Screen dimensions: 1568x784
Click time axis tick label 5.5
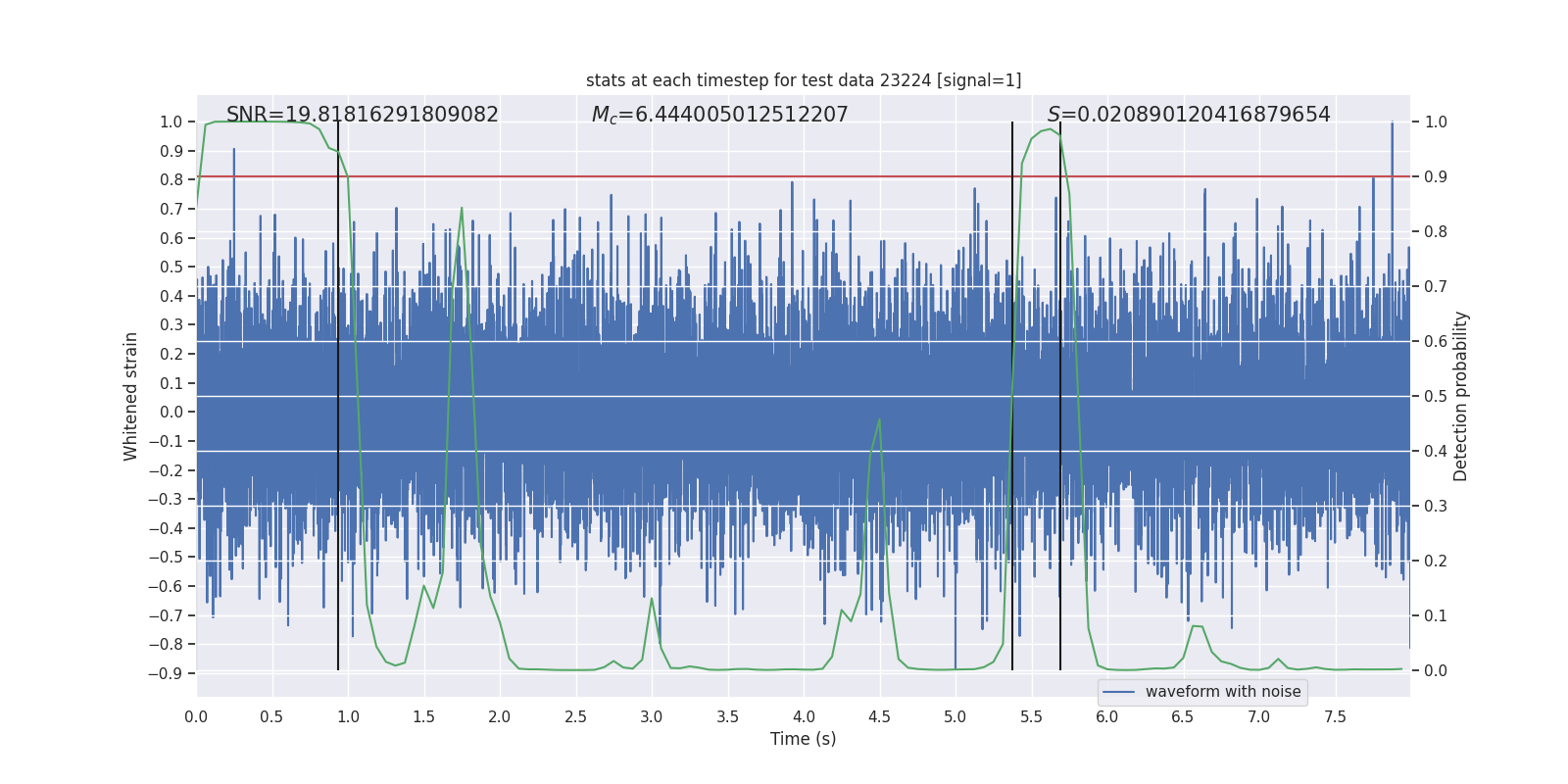1031,716
